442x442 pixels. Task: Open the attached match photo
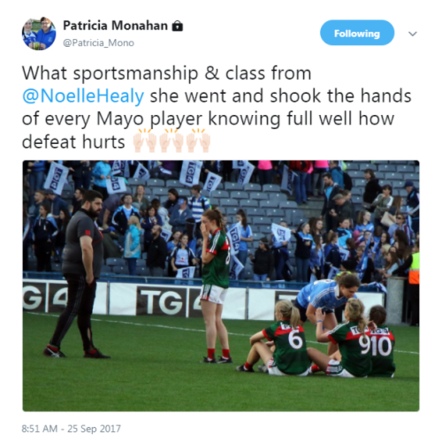(221, 286)
